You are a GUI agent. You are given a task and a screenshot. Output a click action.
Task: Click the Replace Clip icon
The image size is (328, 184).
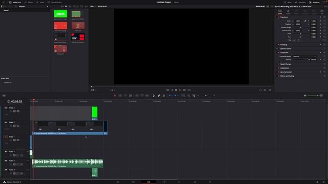[147, 96]
